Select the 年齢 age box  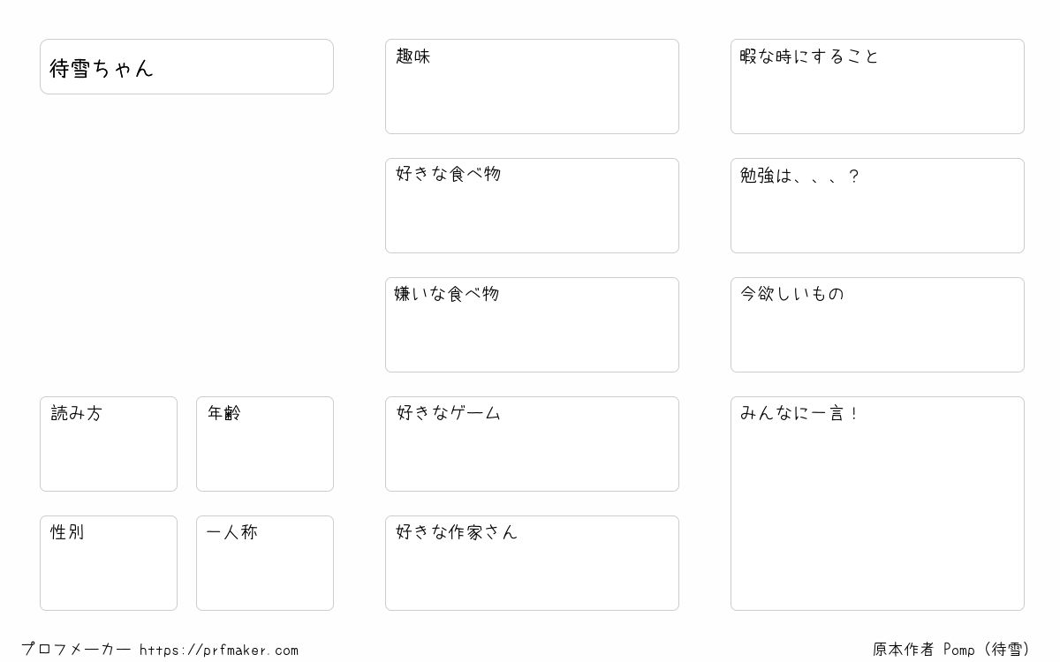pyautogui.click(x=265, y=444)
